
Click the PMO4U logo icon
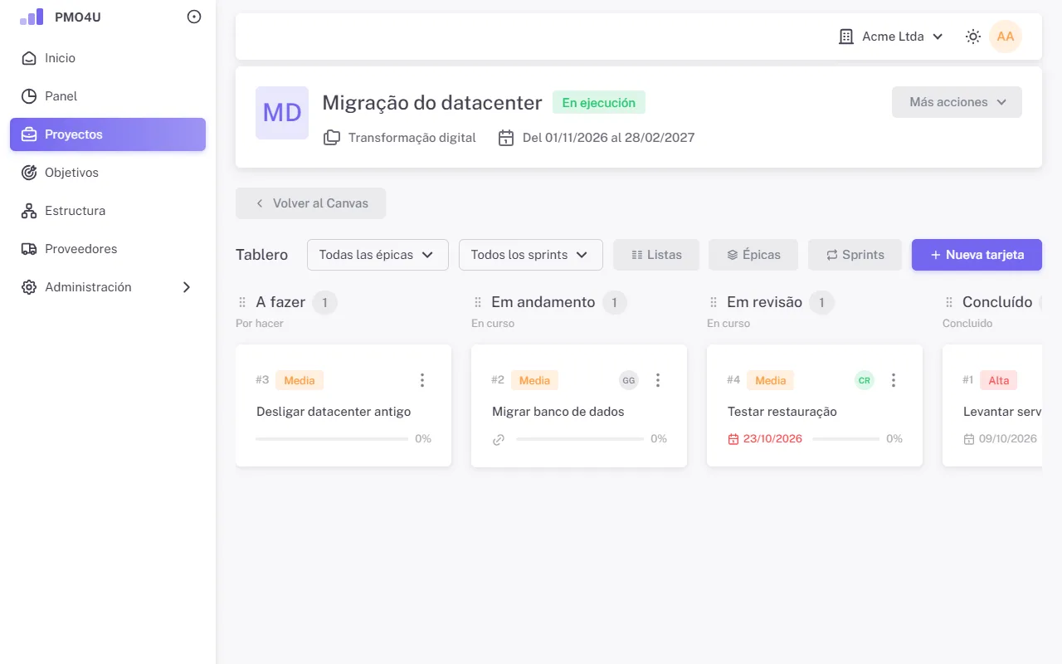coord(32,17)
